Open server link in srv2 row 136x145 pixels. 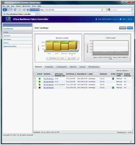[x=49, y=82]
